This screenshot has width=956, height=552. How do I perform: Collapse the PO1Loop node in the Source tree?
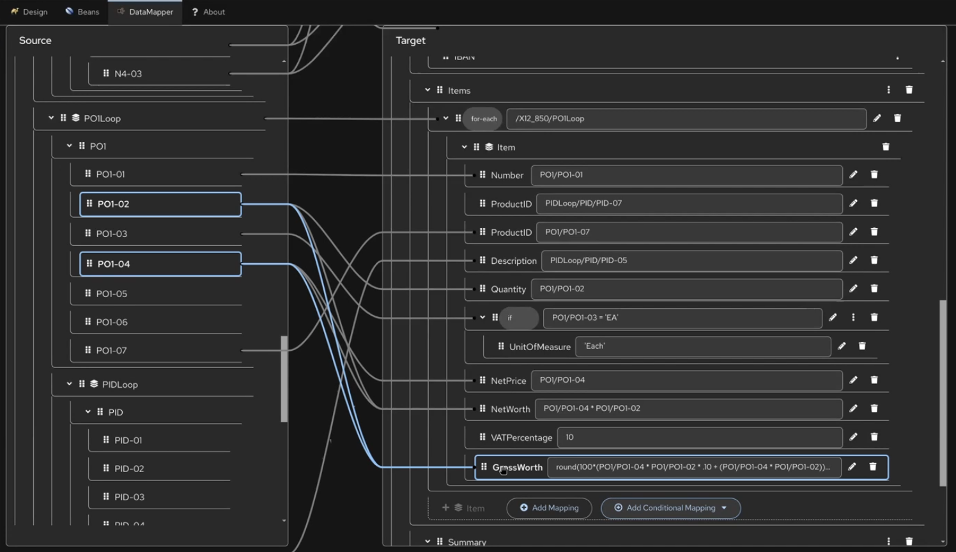51,118
